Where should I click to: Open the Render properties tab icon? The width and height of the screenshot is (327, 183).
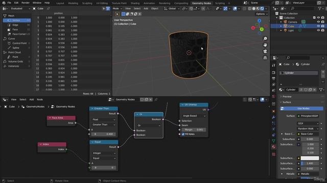(274, 73)
